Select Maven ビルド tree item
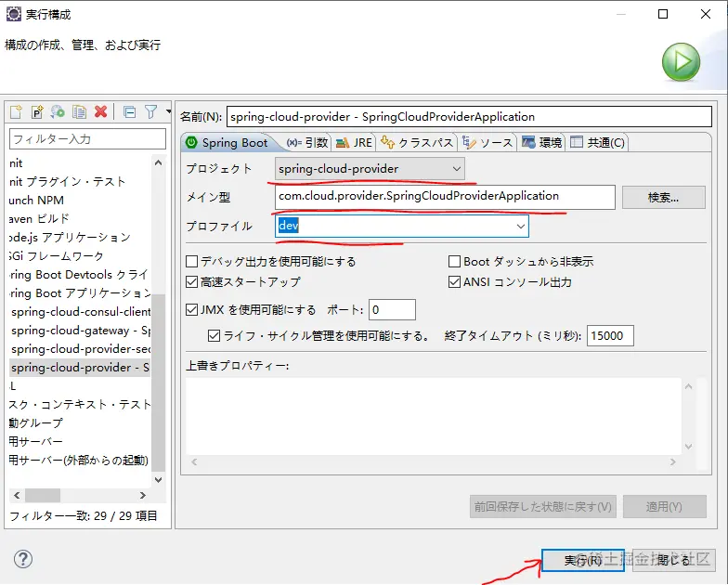Image resolution: width=728 pixels, height=585 pixels. pyautogui.click(x=39, y=219)
